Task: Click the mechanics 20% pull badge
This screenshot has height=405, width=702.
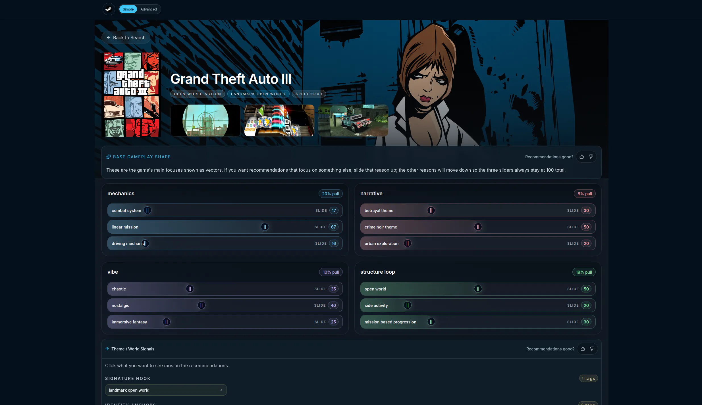Action: 331,194
